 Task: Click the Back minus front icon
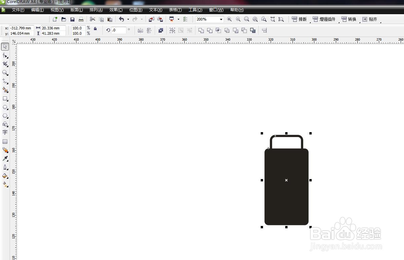244,30
